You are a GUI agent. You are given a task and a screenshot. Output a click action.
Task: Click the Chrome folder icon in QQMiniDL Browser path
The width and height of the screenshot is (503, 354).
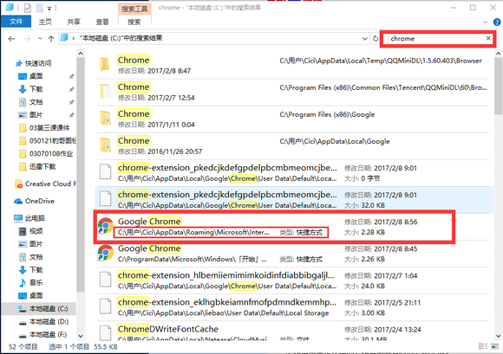coord(105,64)
